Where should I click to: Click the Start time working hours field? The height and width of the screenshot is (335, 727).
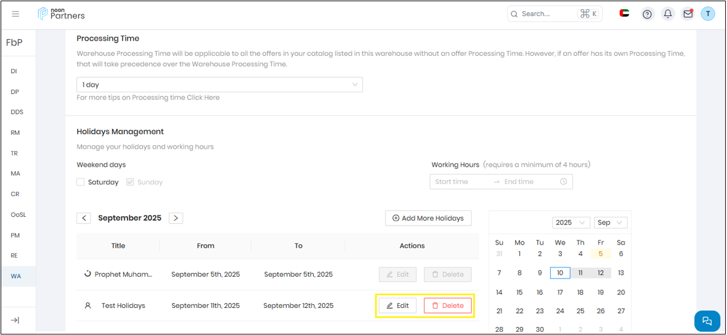pyautogui.click(x=459, y=182)
